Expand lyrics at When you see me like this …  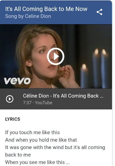point(37,162)
